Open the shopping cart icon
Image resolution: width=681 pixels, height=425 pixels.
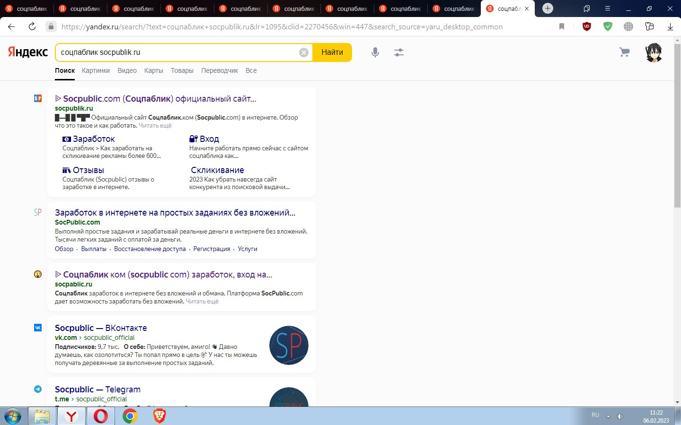[x=624, y=52]
